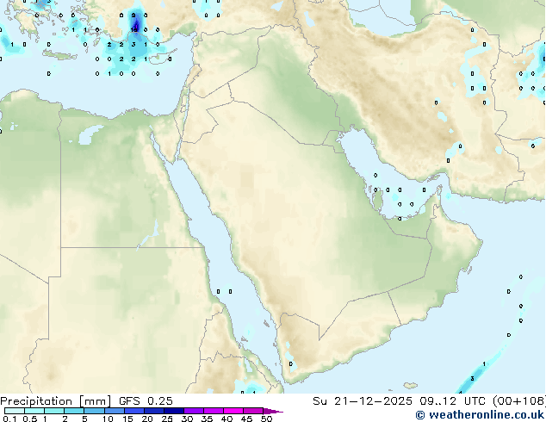Click the '30' legend scale label

(187, 419)
